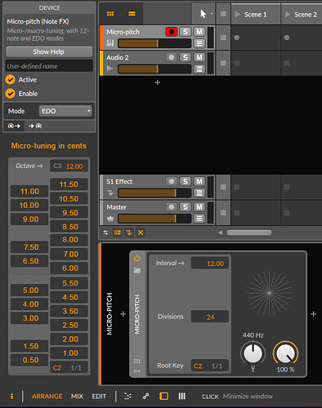Solo the Master track
Viewport: 322px width, 408px height.
coord(186,207)
